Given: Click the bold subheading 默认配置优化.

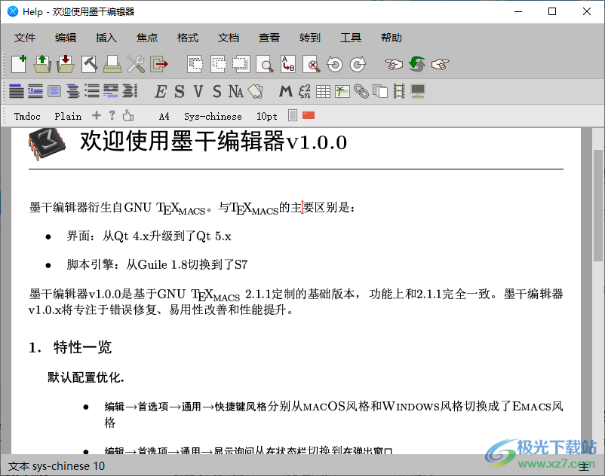Looking at the screenshot, I should tap(86, 377).
